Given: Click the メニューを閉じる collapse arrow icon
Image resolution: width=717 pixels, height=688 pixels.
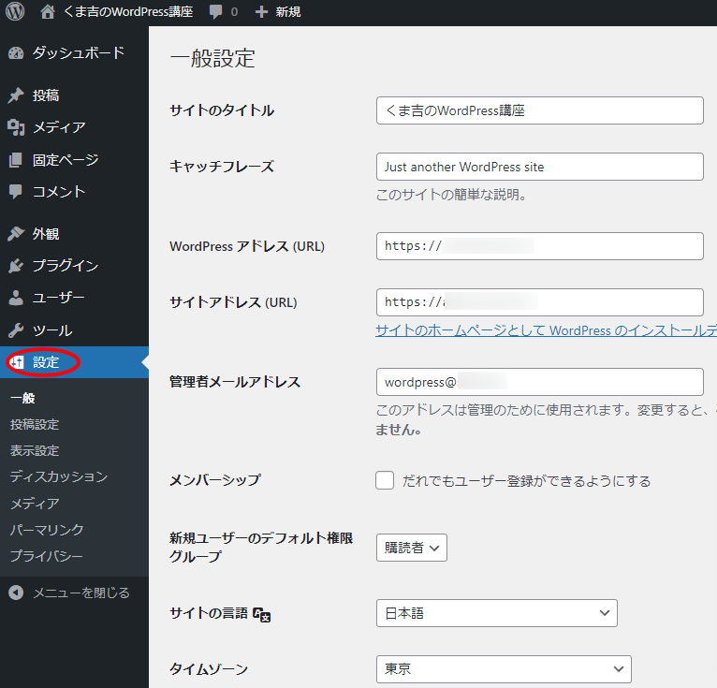Looking at the screenshot, I should coord(16,593).
